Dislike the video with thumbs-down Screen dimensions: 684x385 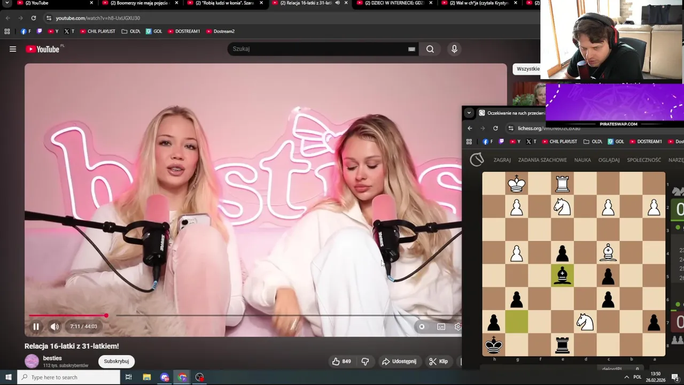tap(365, 361)
